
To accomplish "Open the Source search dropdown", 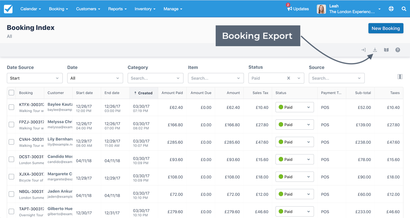I will (x=337, y=78).
